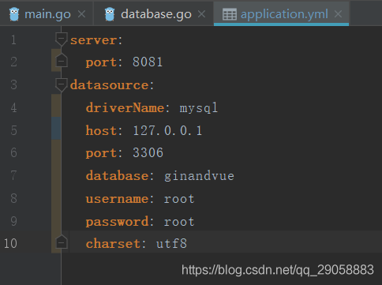Collapse the server block fold marker

[62, 39]
